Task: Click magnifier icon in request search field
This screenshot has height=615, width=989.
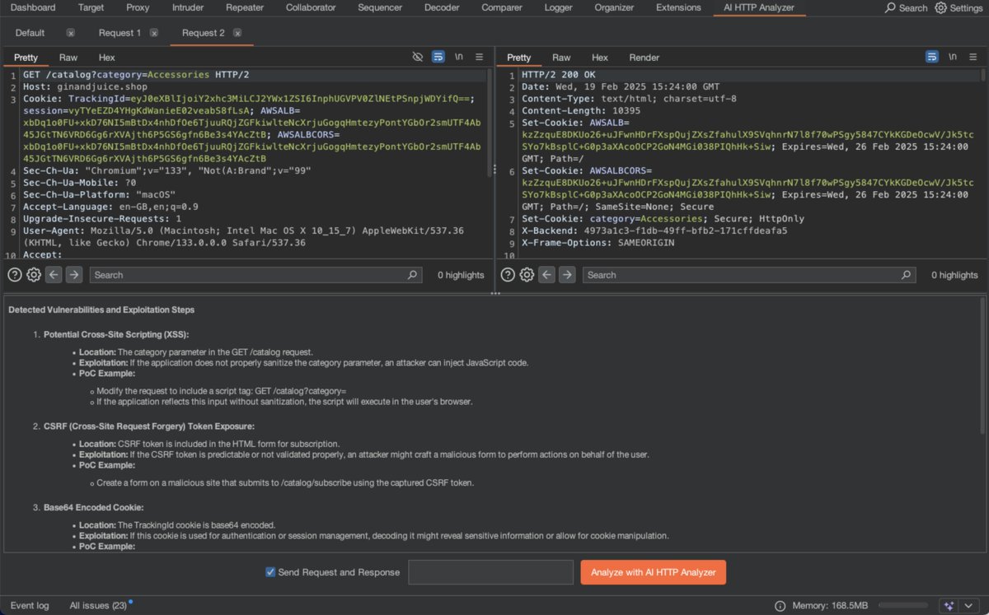Action: click(413, 275)
